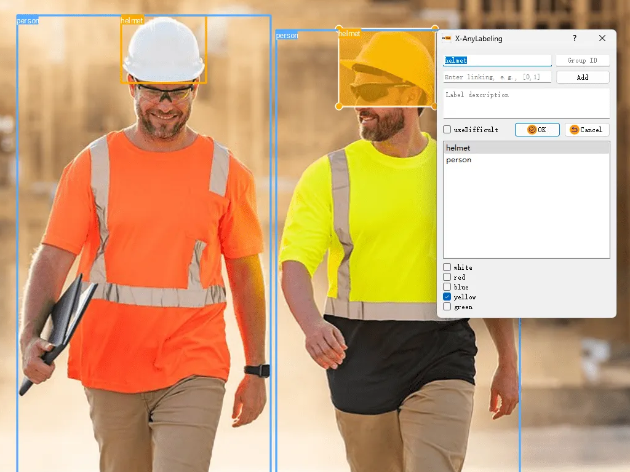
Task: Click the Label description text area
Action: click(x=526, y=103)
